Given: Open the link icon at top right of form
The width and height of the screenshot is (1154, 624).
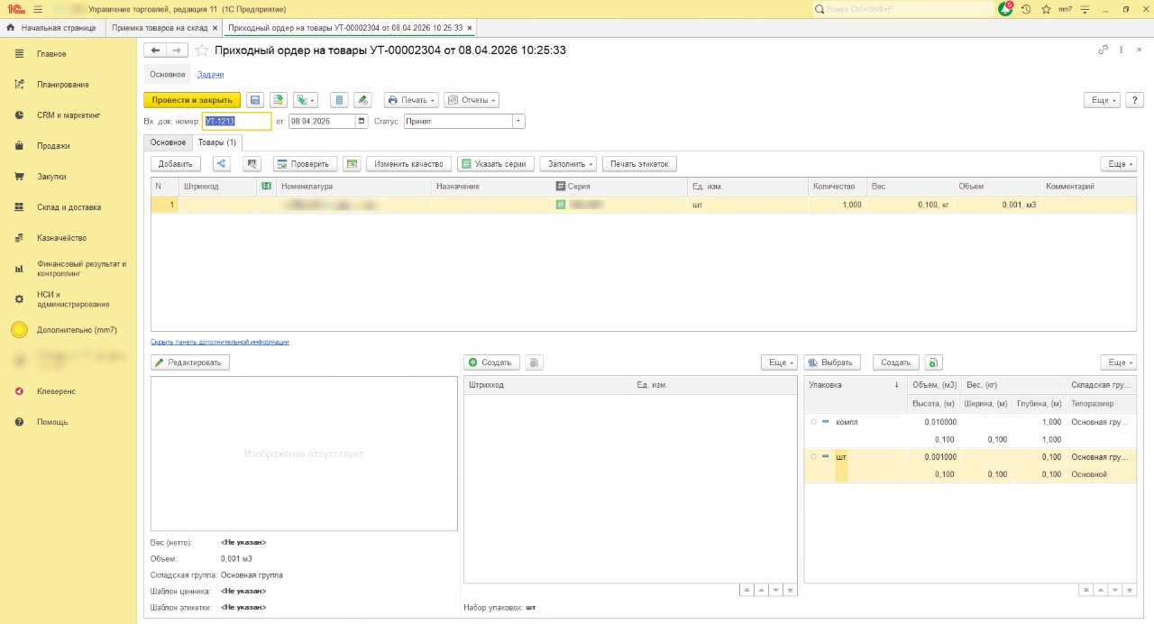Looking at the screenshot, I should [x=1103, y=50].
